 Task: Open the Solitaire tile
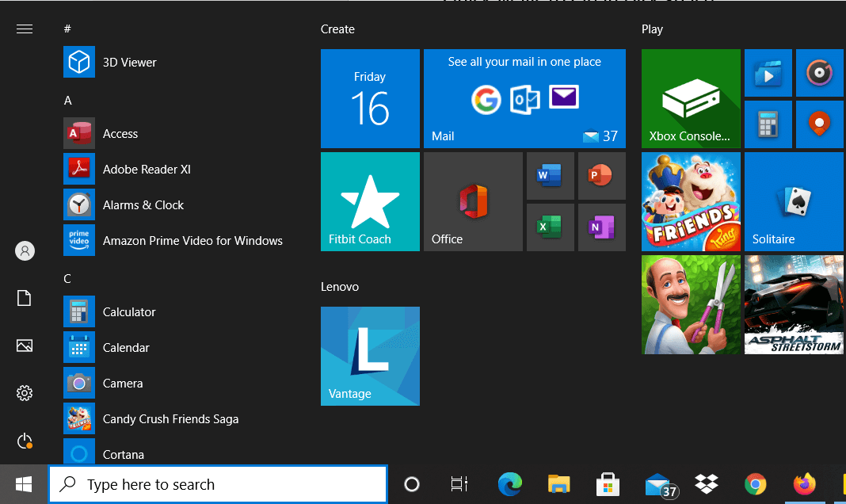coord(795,202)
